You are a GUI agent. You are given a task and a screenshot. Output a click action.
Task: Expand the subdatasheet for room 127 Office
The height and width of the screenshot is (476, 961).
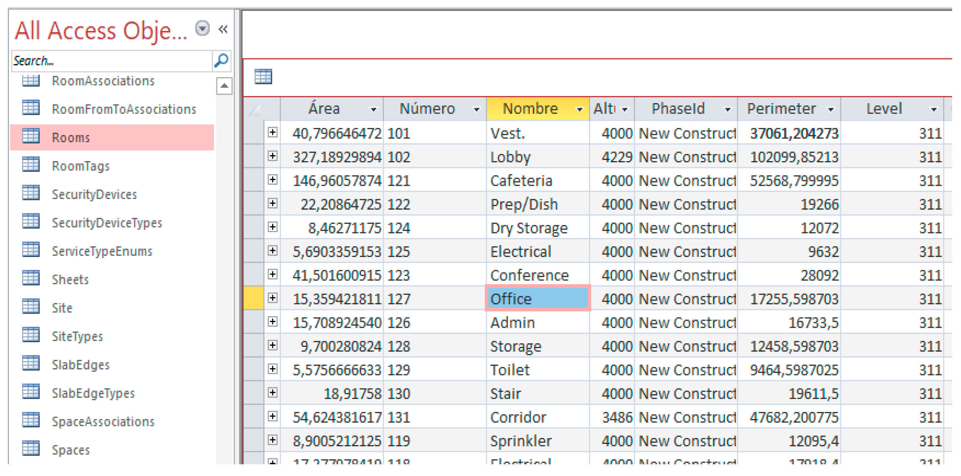pos(273,298)
